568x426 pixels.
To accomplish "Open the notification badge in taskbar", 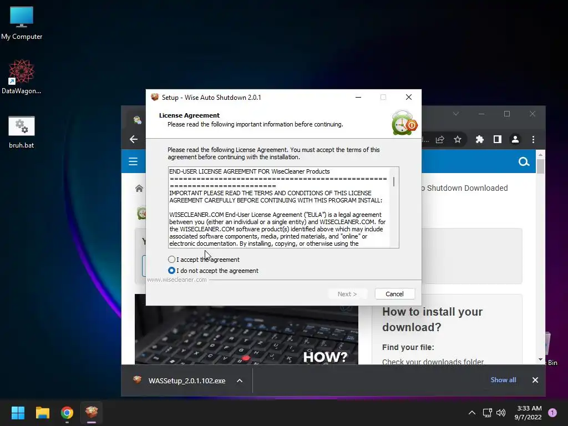I will pyautogui.click(x=552, y=413).
